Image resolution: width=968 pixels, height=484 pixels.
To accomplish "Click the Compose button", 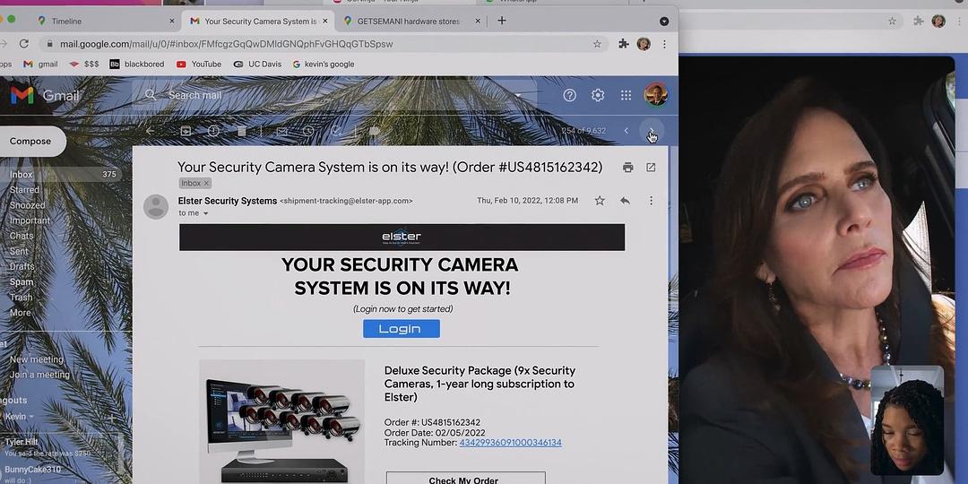I will (x=30, y=142).
